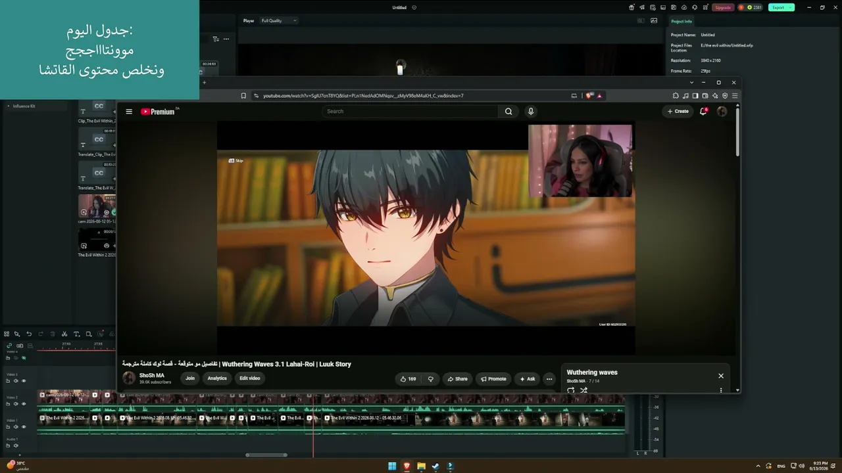This screenshot has width=842, height=473.
Task: Click the browser window vertical scrollbar
Action: point(737,131)
